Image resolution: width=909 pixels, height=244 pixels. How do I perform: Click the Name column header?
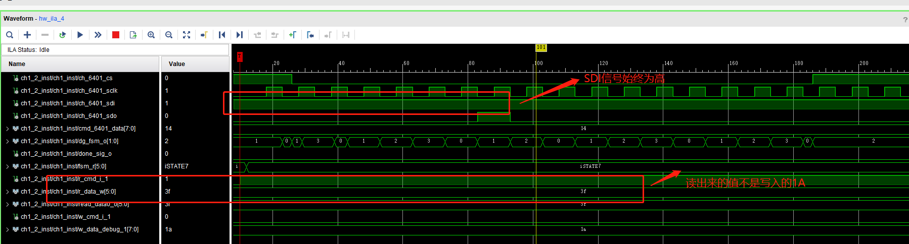tap(80, 64)
